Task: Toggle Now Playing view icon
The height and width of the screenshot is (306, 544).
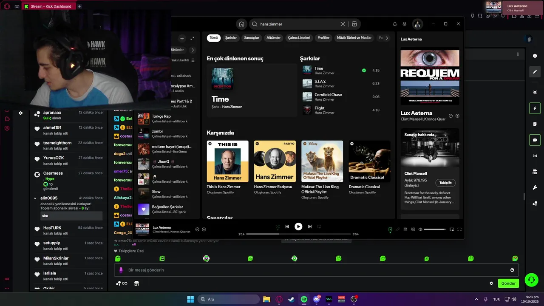Action: click(x=390, y=229)
